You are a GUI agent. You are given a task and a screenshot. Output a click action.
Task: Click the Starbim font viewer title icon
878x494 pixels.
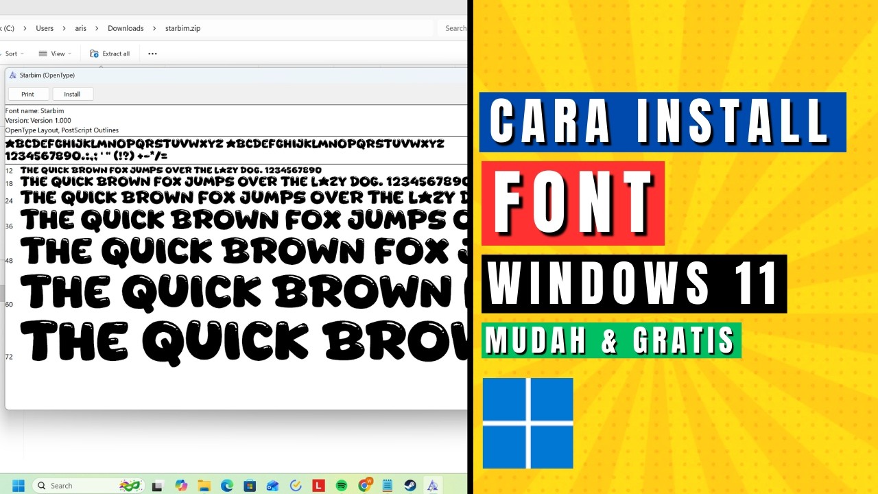click(x=13, y=75)
